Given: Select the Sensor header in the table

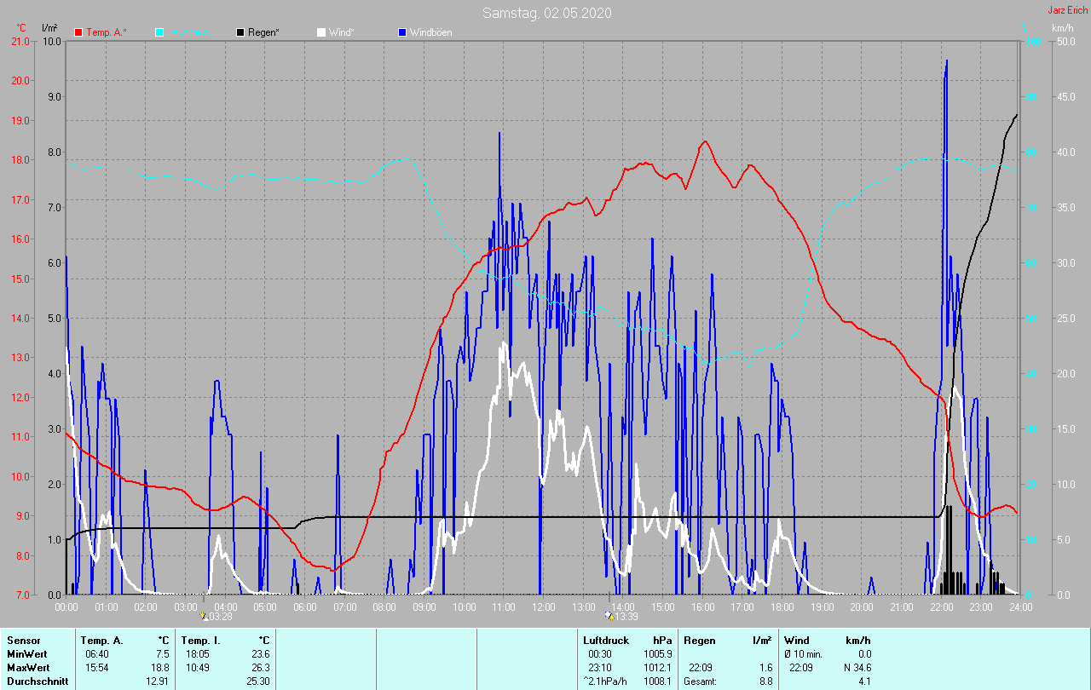Looking at the screenshot, I should point(23,640).
